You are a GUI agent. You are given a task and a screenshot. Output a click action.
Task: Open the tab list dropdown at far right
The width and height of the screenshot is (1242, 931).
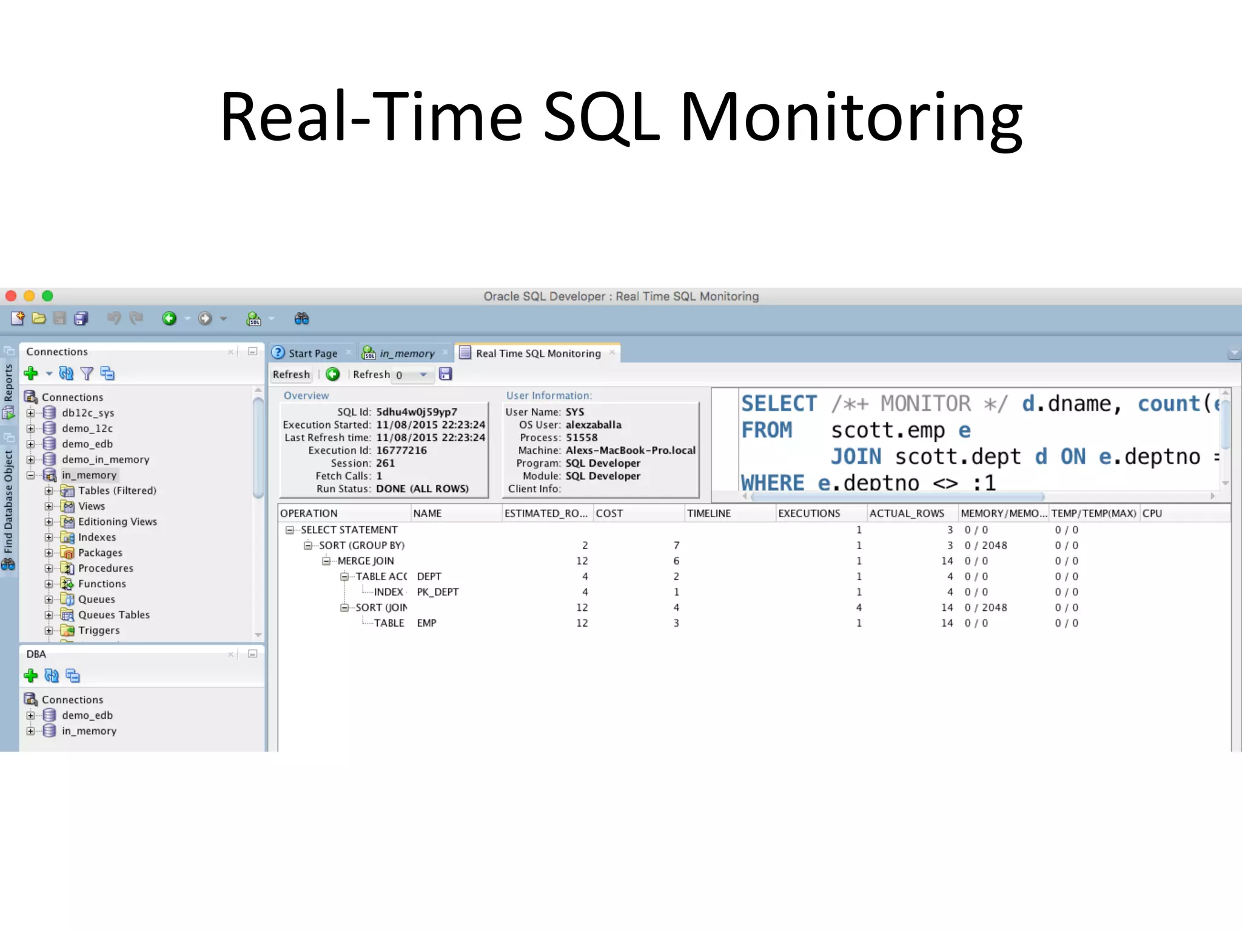pos(1234,353)
